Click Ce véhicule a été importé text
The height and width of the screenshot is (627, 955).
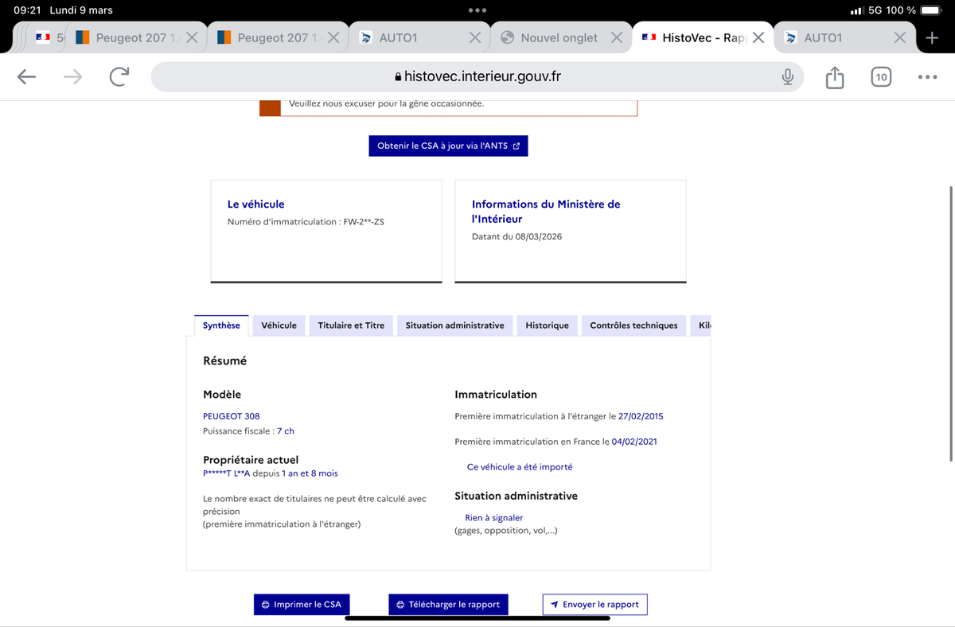[x=520, y=467]
